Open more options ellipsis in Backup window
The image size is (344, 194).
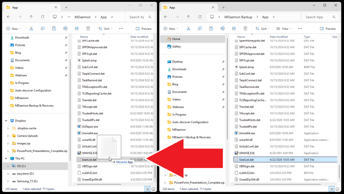click(x=300, y=28)
